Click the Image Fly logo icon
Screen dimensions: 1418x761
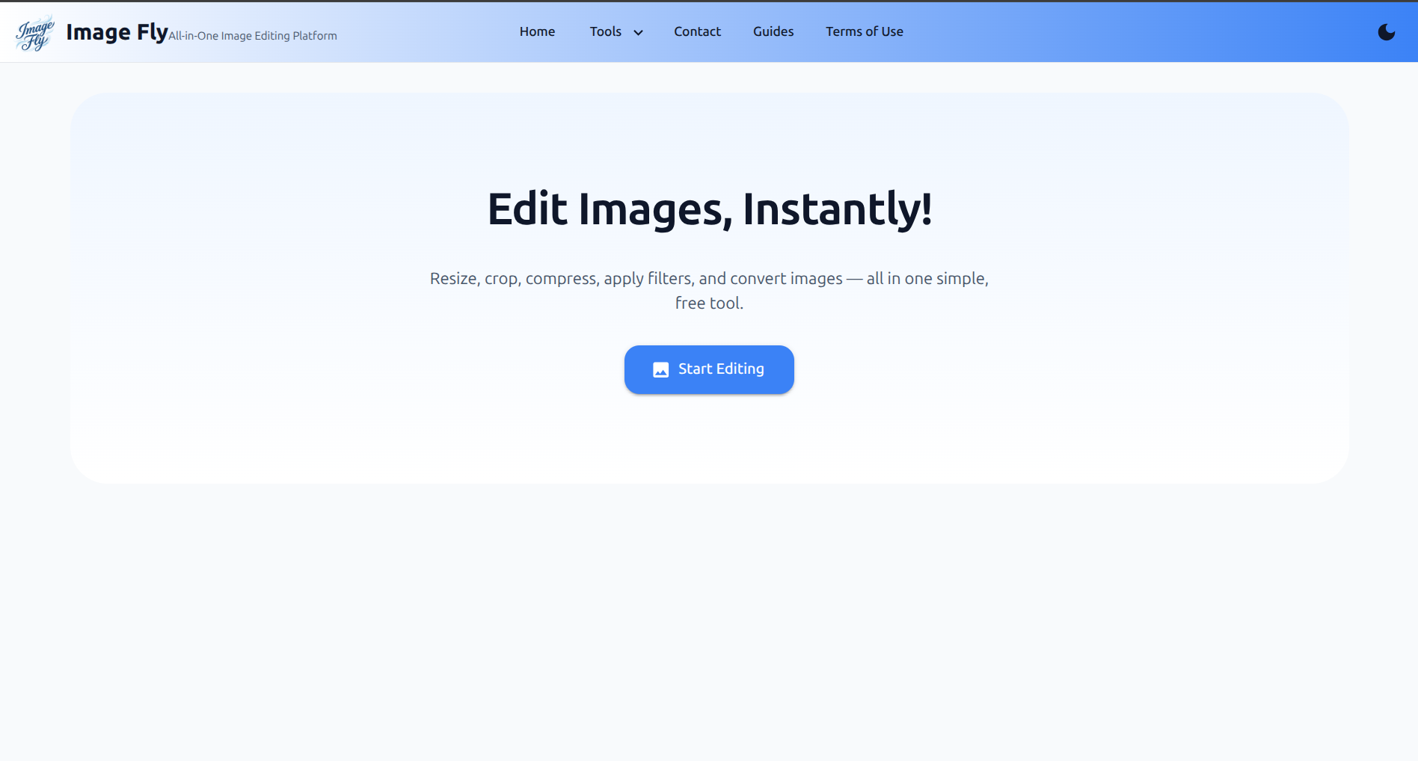(34, 32)
